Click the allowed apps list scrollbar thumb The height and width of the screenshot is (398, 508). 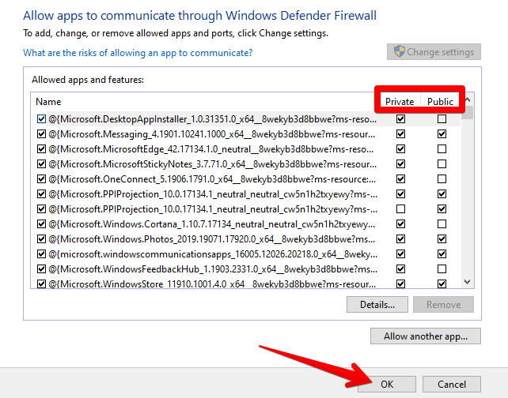tap(467, 113)
